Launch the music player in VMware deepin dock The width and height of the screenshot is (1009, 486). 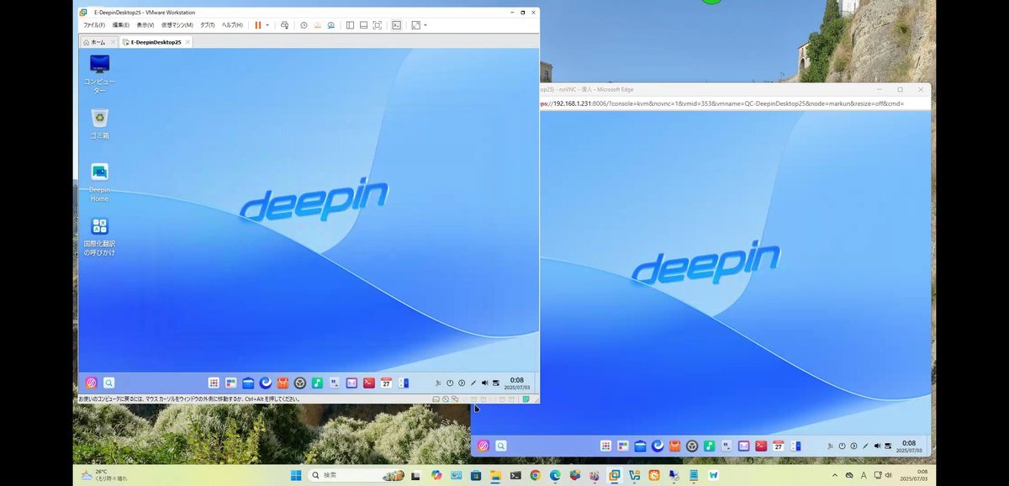click(x=317, y=383)
